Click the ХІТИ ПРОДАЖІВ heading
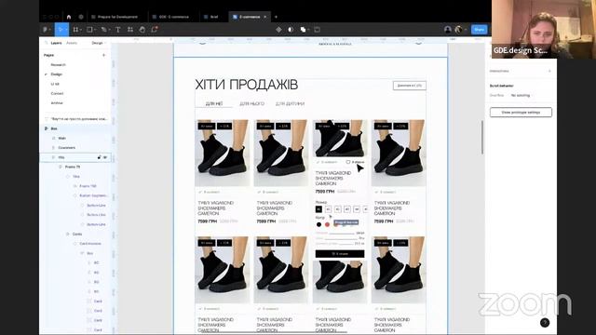 pos(246,85)
